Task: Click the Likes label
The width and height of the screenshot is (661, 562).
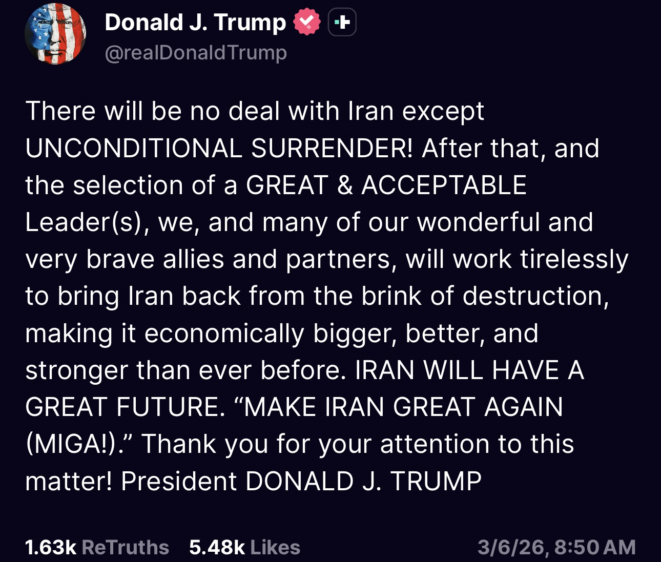Action: click(x=275, y=547)
